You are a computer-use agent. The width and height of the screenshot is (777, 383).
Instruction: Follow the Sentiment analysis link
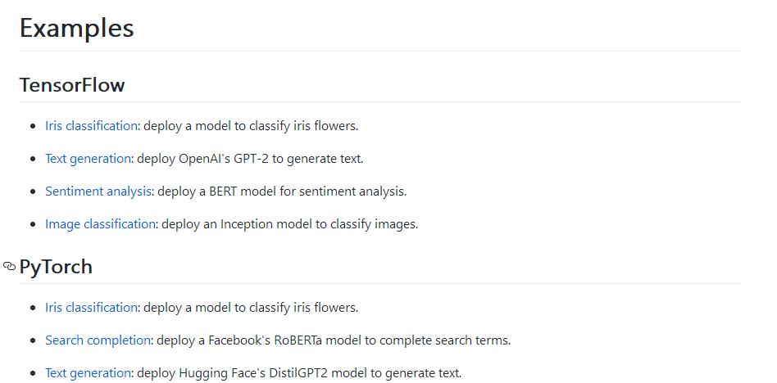(98, 191)
